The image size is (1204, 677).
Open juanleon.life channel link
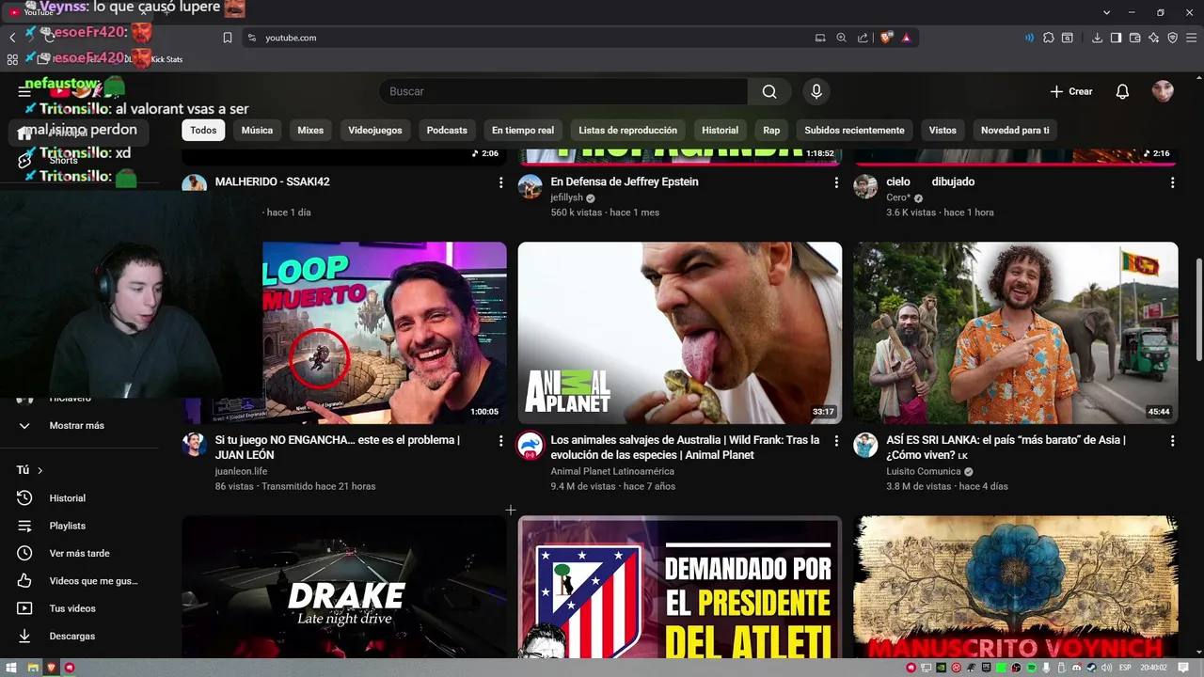pyautogui.click(x=241, y=471)
